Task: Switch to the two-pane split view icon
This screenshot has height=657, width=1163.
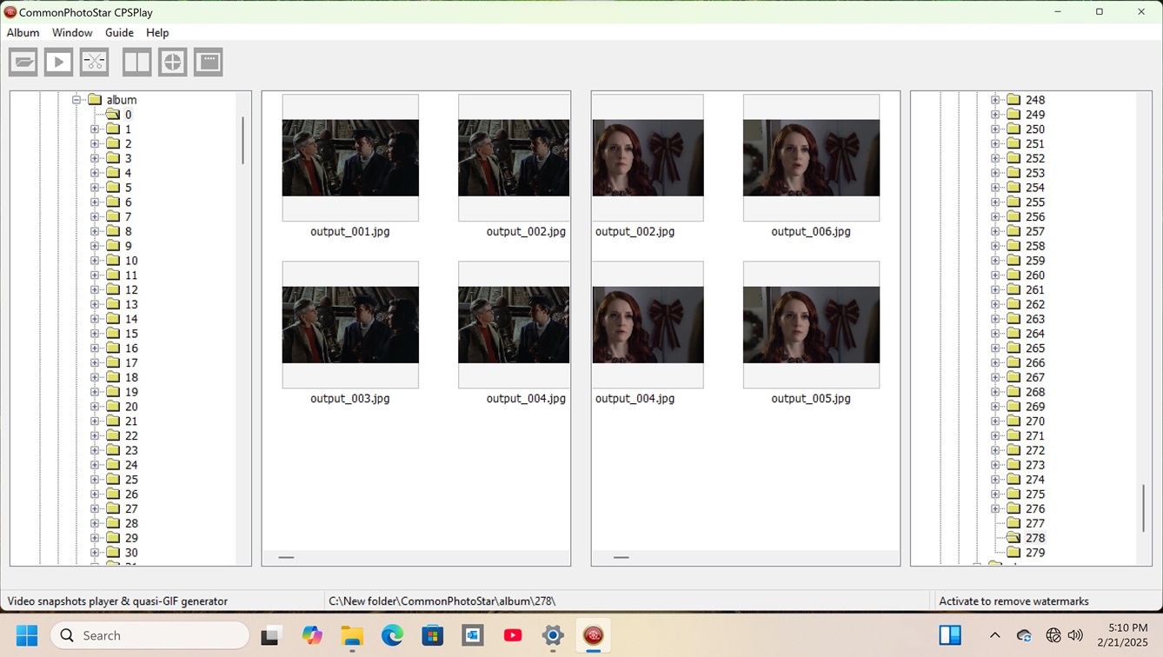Action: [x=136, y=63]
